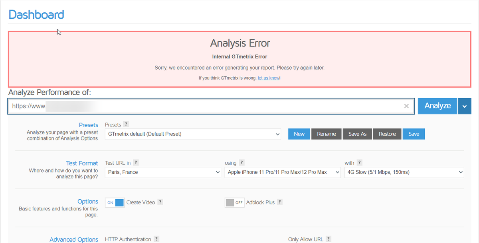Click 'Analyze Performance of:' label

tap(50, 92)
